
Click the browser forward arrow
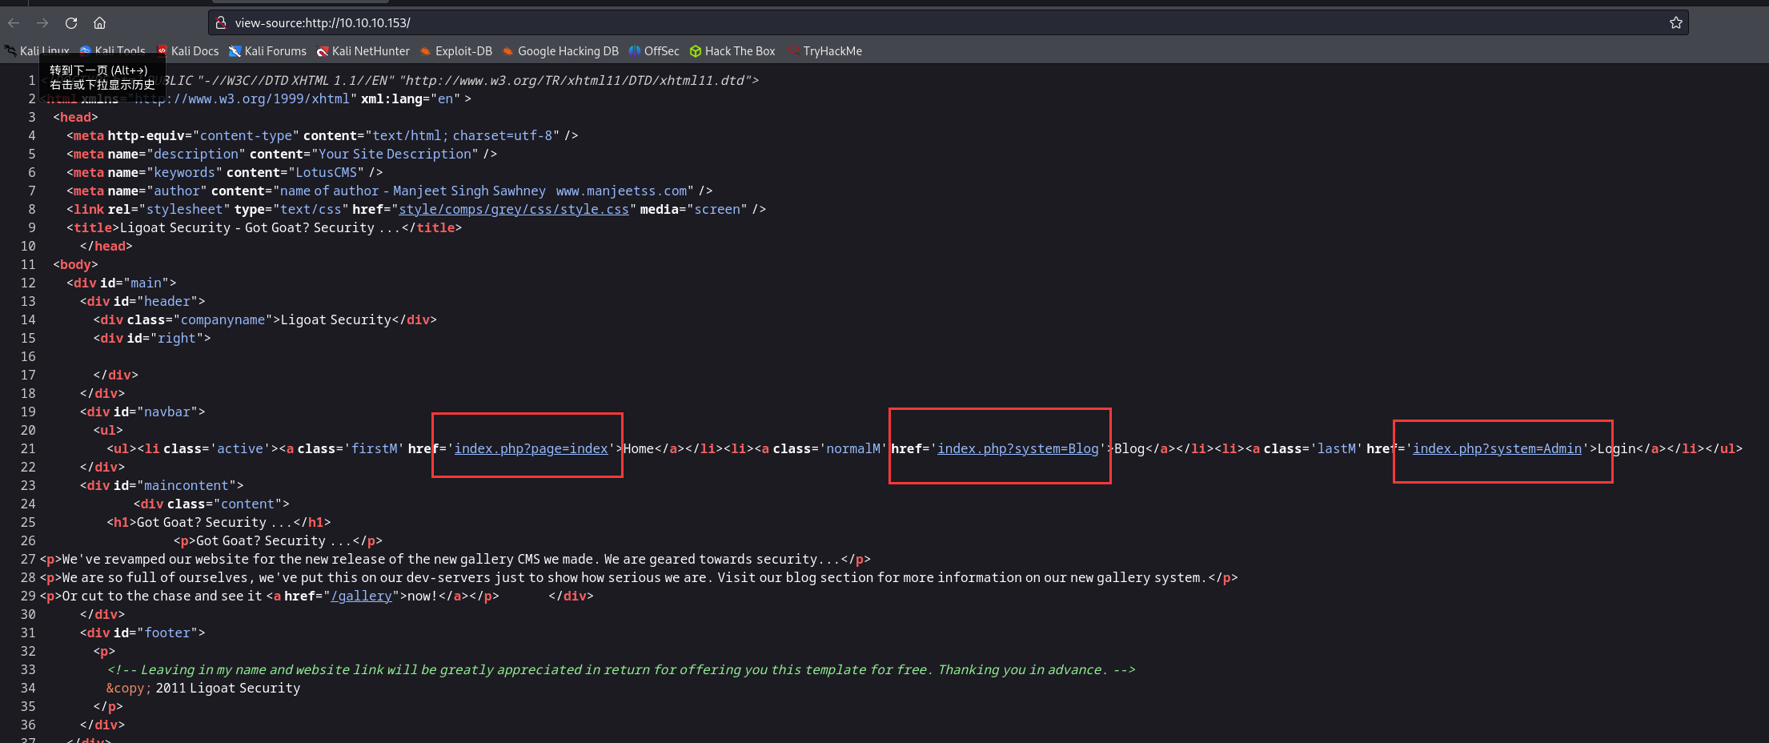(x=42, y=22)
